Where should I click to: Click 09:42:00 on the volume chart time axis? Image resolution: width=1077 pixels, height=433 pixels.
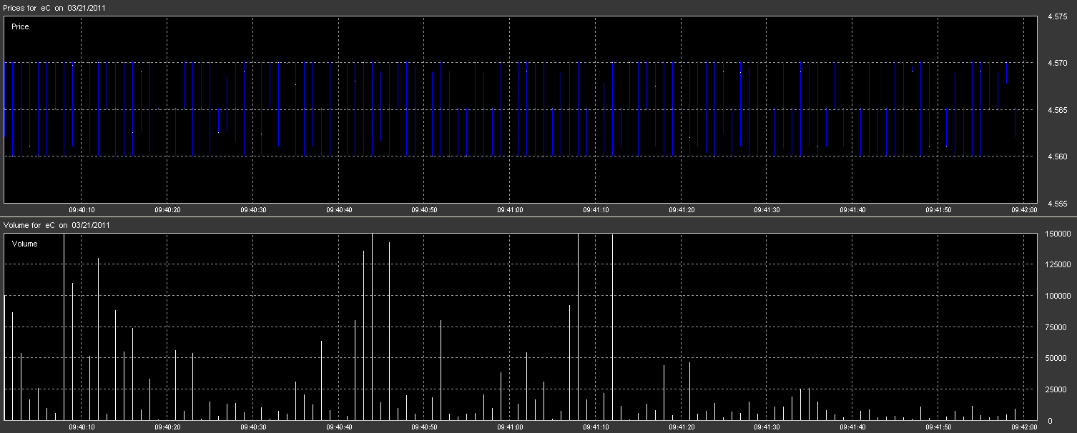pos(1023,427)
